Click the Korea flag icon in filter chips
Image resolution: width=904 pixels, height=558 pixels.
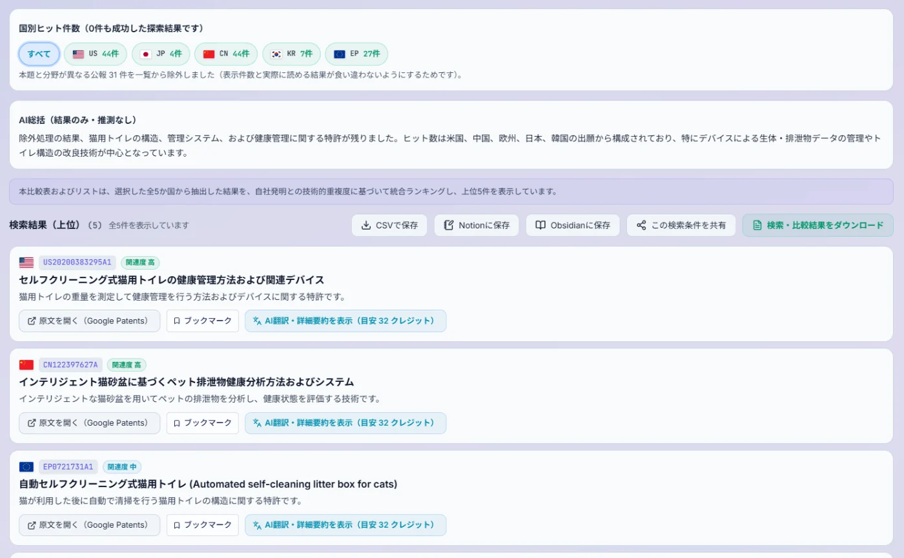pos(276,54)
